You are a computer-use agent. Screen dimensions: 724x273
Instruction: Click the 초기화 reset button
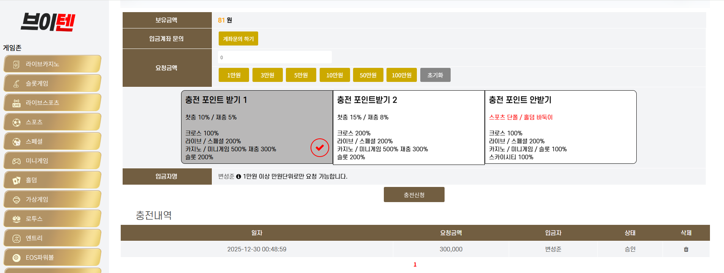pos(435,75)
